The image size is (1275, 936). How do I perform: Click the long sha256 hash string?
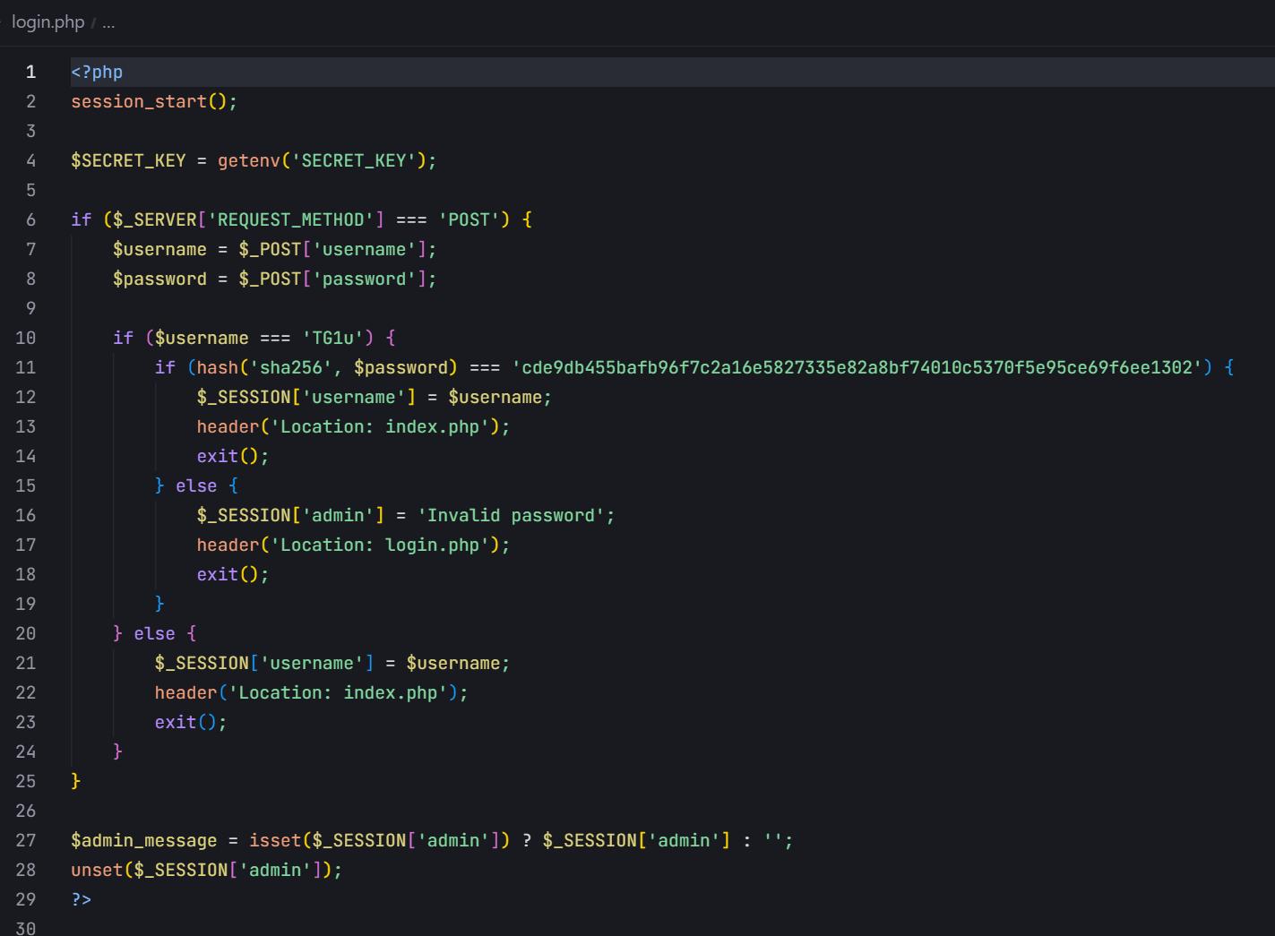(857, 367)
